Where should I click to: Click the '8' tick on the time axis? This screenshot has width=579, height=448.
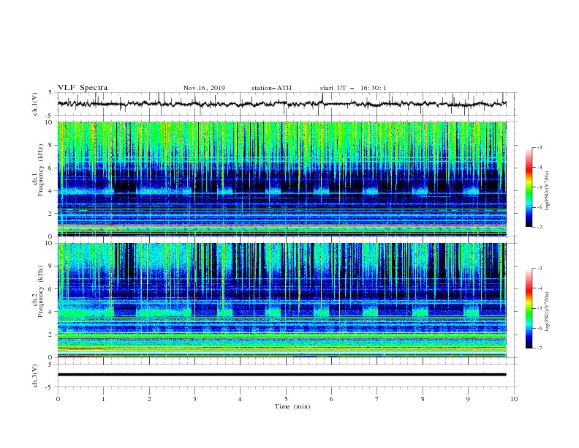(423, 399)
